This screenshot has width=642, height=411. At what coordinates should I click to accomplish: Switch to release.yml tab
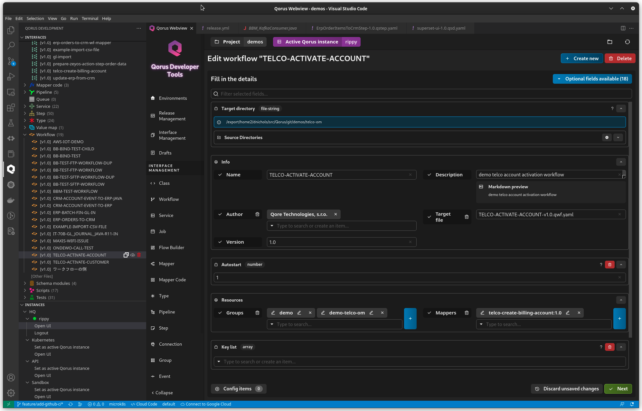pyautogui.click(x=218, y=28)
